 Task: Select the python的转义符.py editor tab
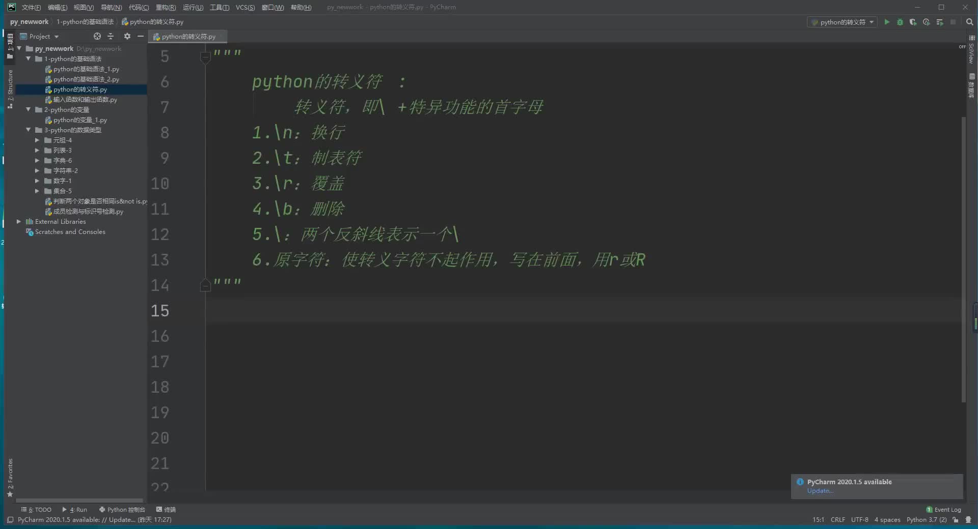(x=188, y=37)
